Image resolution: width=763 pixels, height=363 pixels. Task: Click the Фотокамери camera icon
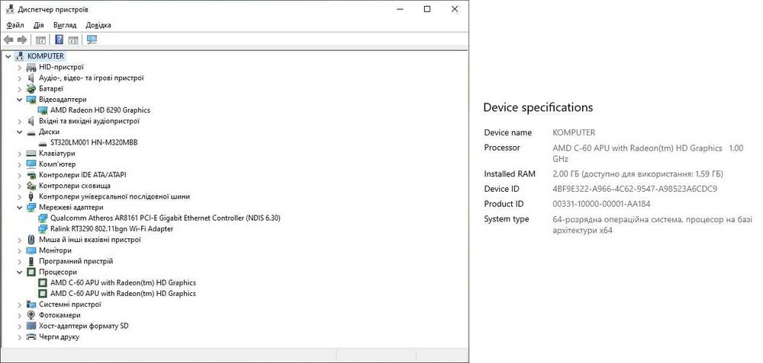point(31,315)
